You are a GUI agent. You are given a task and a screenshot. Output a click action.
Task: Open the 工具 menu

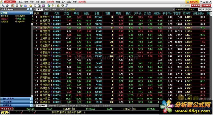coord(63,2)
